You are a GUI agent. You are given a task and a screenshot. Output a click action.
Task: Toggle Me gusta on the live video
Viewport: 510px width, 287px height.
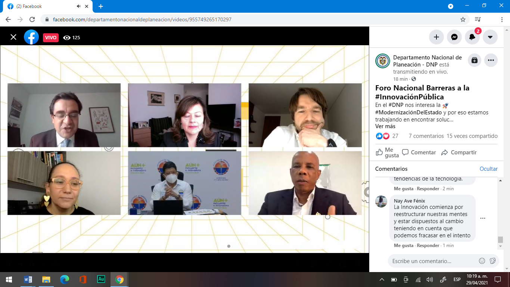[x=387, y=152]
